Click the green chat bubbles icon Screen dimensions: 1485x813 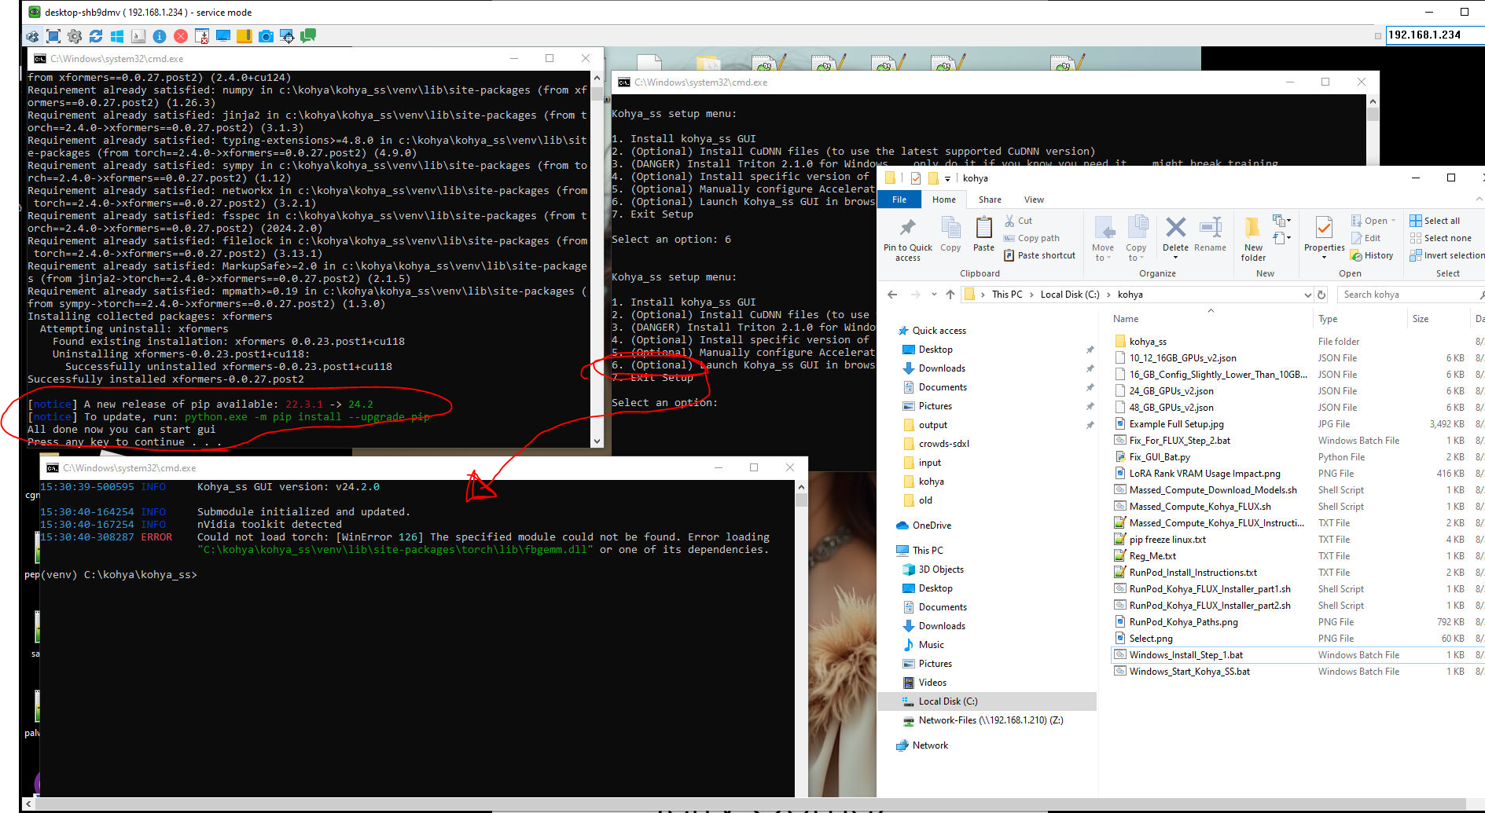click(x=308, y=36)
